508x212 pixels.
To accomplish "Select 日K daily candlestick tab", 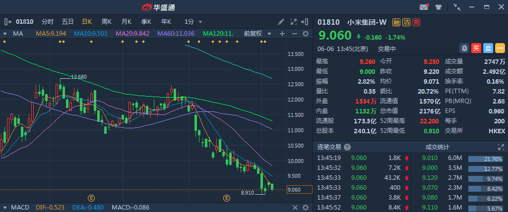I will click(x=87, y=22).
